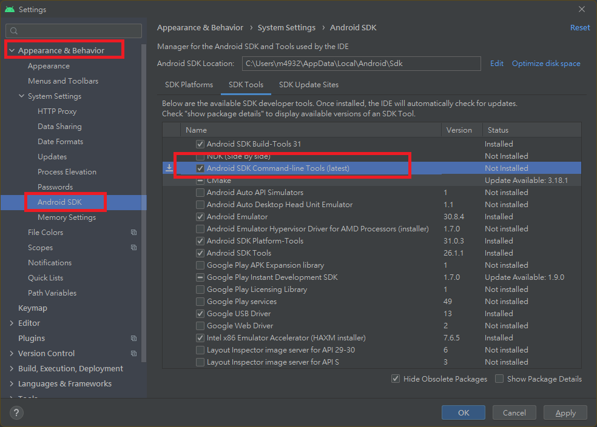
Task: Select the SDK Tools tab
Action: click(x=246, y=85)
